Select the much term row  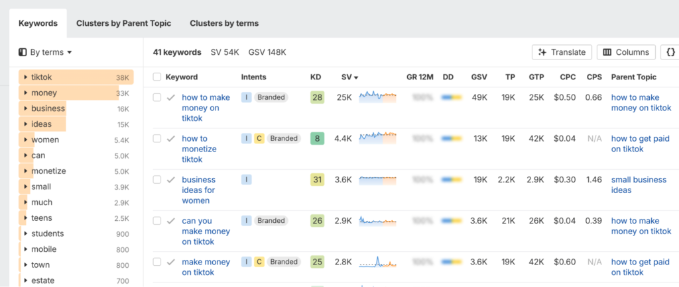(76, 202)
